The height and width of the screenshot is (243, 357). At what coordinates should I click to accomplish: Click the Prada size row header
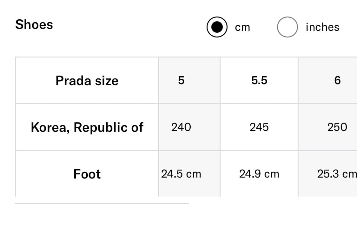87,80
